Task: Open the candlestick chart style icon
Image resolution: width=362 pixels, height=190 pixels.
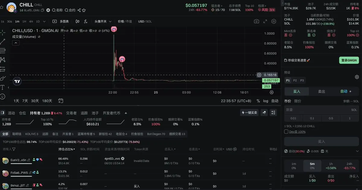Action: tap(78, 21)
